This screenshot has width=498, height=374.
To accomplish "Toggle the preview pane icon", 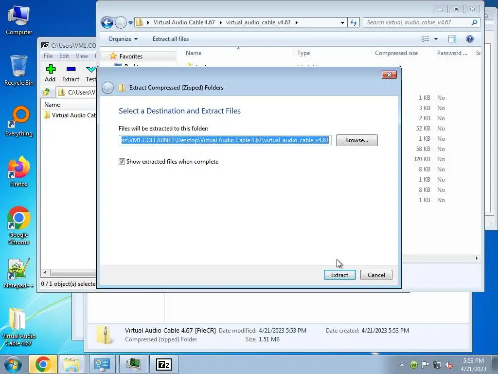I will pyautogui.click(x=452, y=39).
